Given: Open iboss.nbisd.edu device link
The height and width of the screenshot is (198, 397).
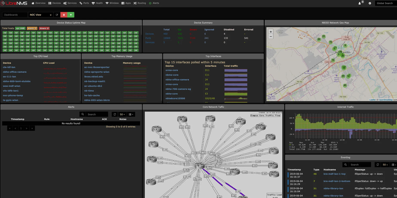Looking at the screenshot, I should (x=94, y=77).
